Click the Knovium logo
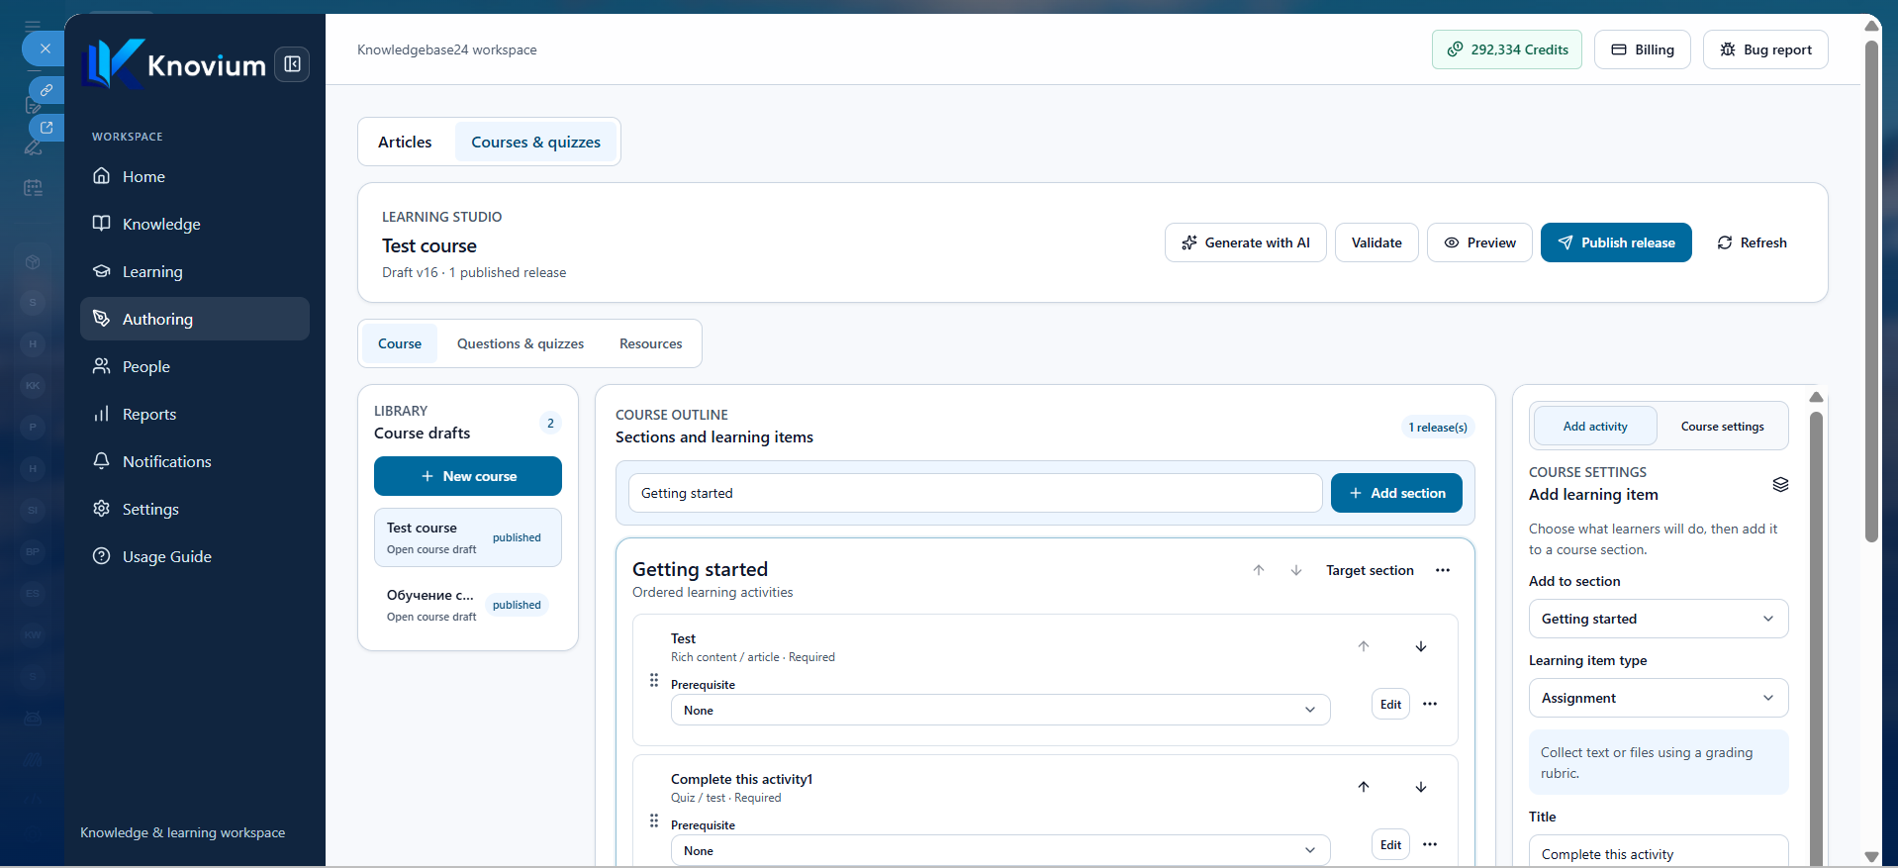The image size is (1898, 868). coord(174,64)
